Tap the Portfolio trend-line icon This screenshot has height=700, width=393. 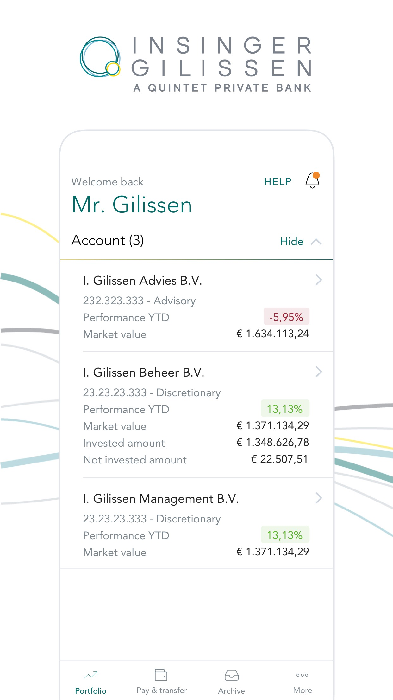coord(90,675)
